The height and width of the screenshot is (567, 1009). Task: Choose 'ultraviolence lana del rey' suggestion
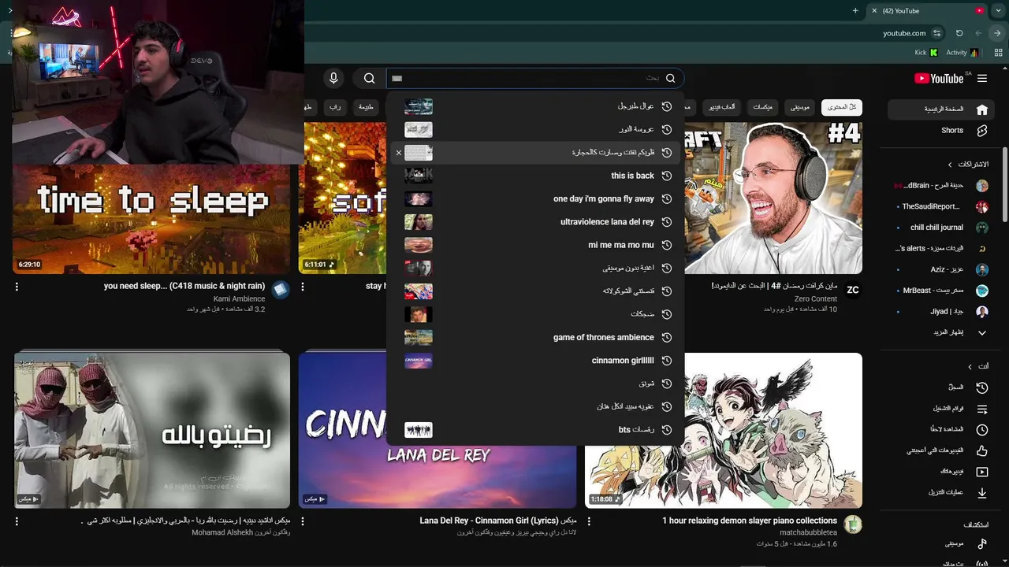534,222
